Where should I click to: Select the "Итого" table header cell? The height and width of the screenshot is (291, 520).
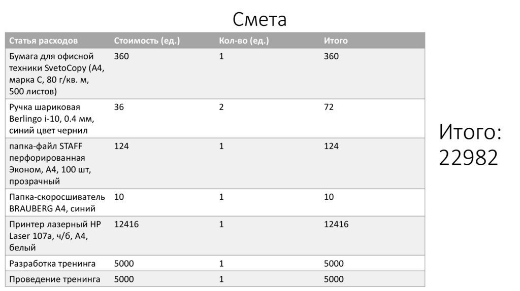coord(336,41)
